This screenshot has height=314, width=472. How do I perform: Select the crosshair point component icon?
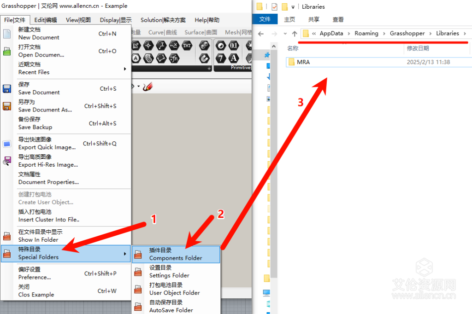(x=148, y=46)
